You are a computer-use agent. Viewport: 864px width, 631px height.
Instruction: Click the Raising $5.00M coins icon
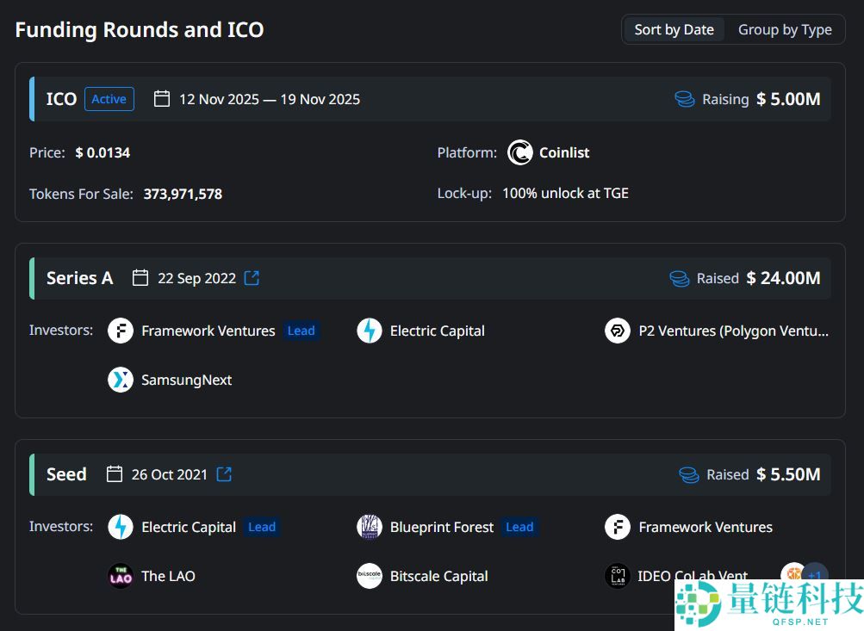[685, 99]
